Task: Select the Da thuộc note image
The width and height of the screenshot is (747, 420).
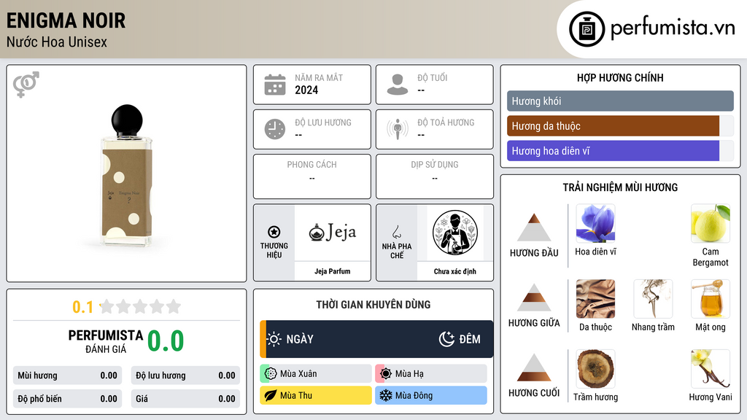Action: tap(595, 298)
